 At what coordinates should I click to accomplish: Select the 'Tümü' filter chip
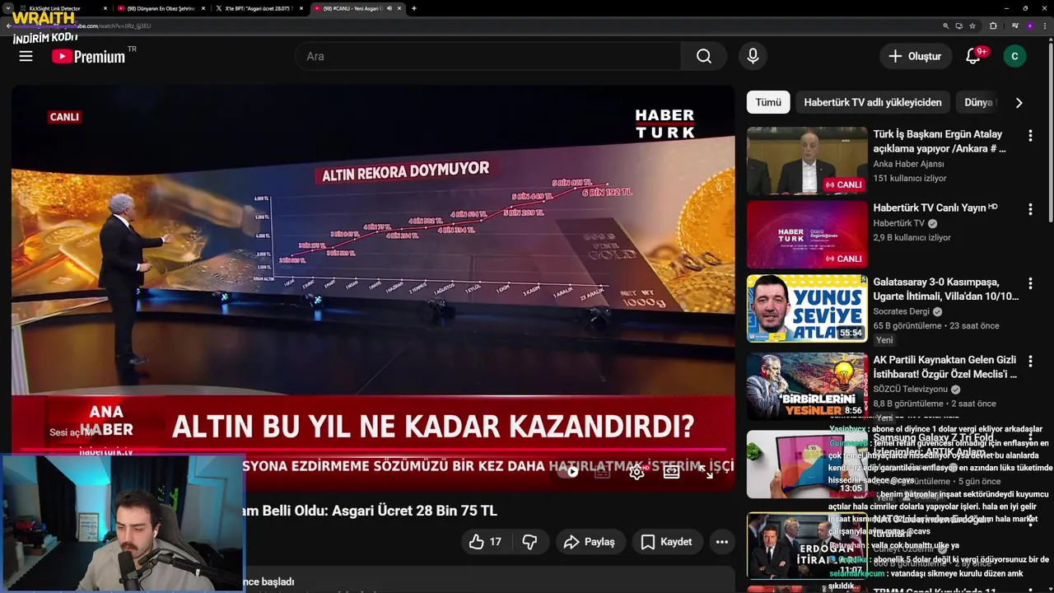coord(768,102)
